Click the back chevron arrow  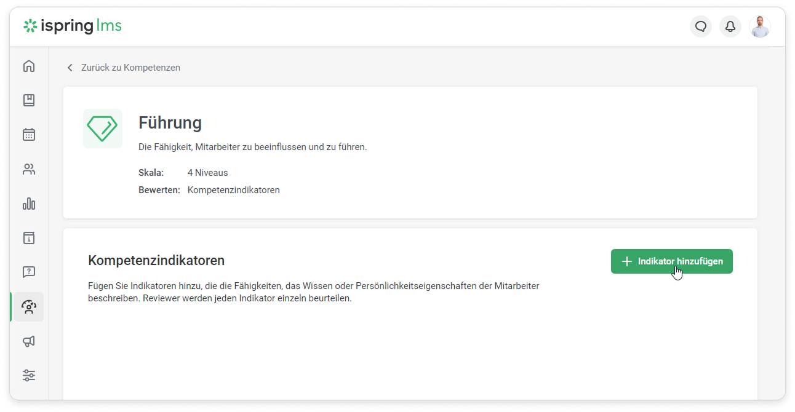point(70,68)
